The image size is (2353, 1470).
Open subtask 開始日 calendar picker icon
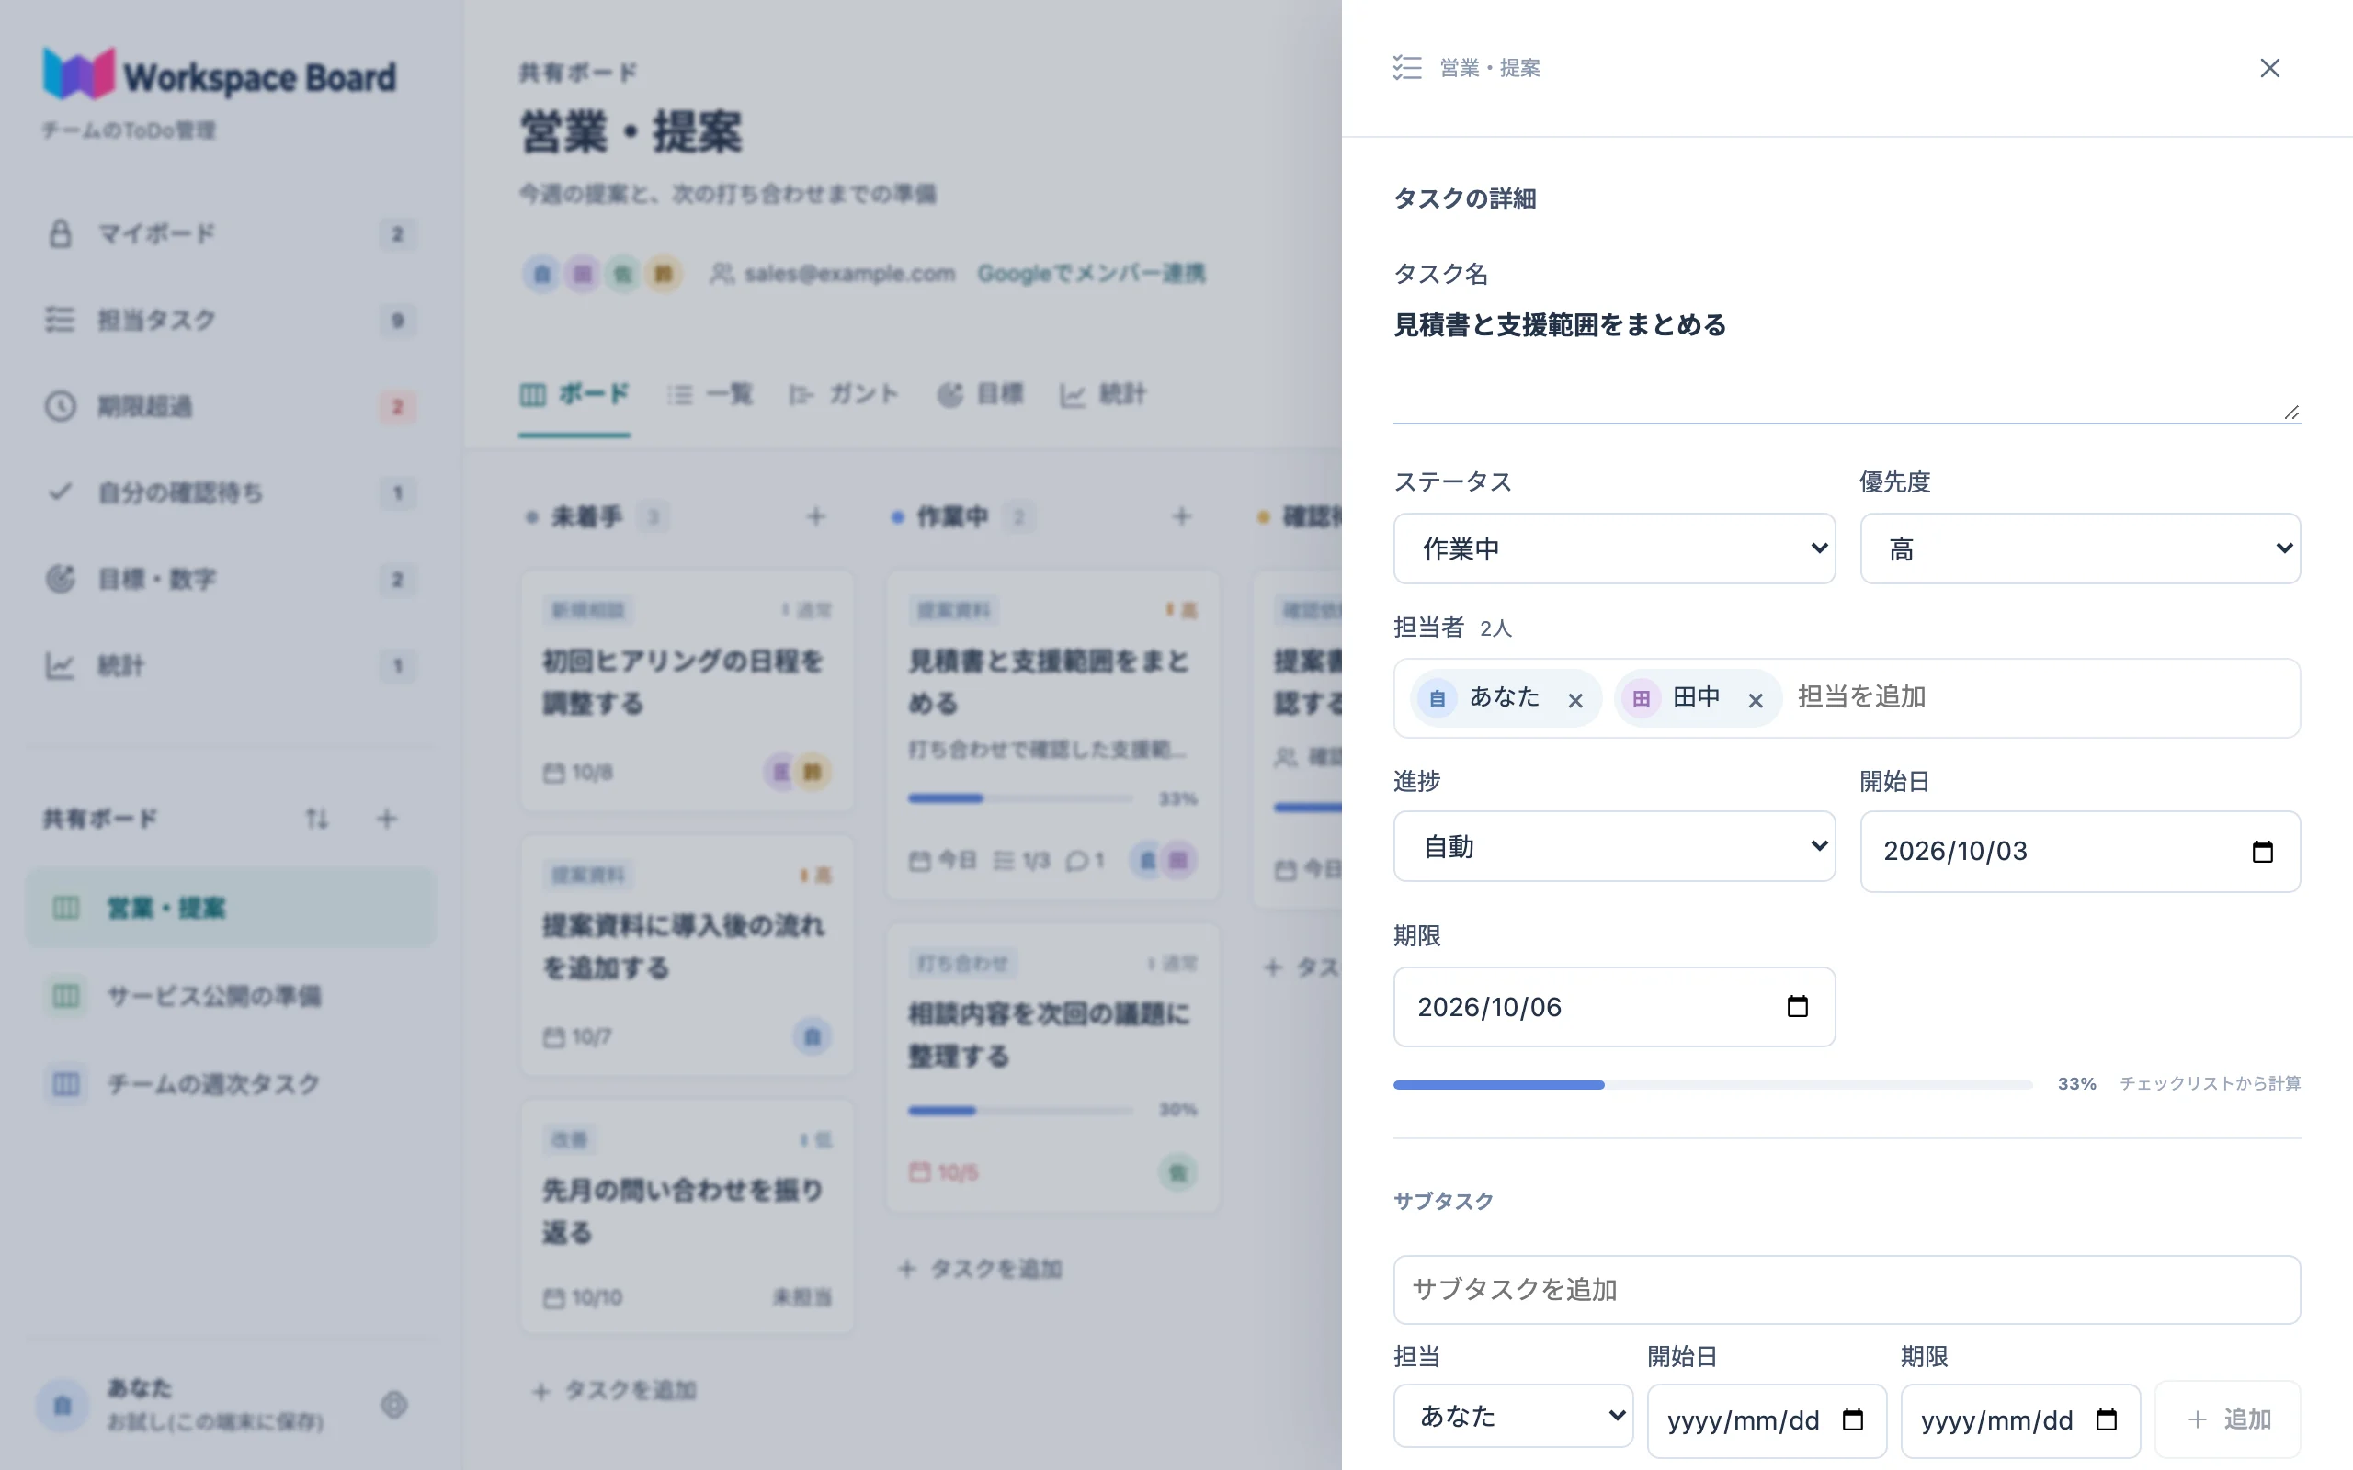[1853, 1420]
